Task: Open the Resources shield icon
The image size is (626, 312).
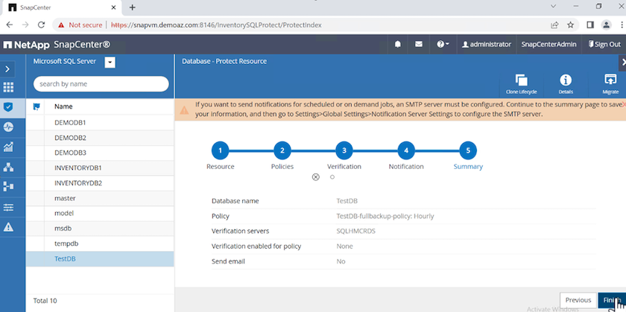Action: [x=8, y=107]
